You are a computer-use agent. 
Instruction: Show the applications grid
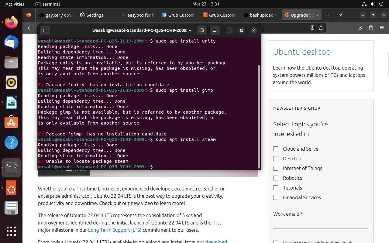point(11,231)
